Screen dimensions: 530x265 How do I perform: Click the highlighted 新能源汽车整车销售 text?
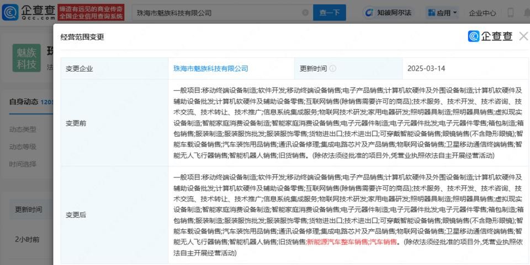pyautogui.click(x=336, y=242)
